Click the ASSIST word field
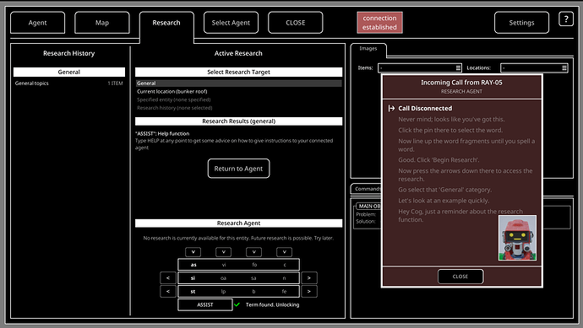 point(205,304)
